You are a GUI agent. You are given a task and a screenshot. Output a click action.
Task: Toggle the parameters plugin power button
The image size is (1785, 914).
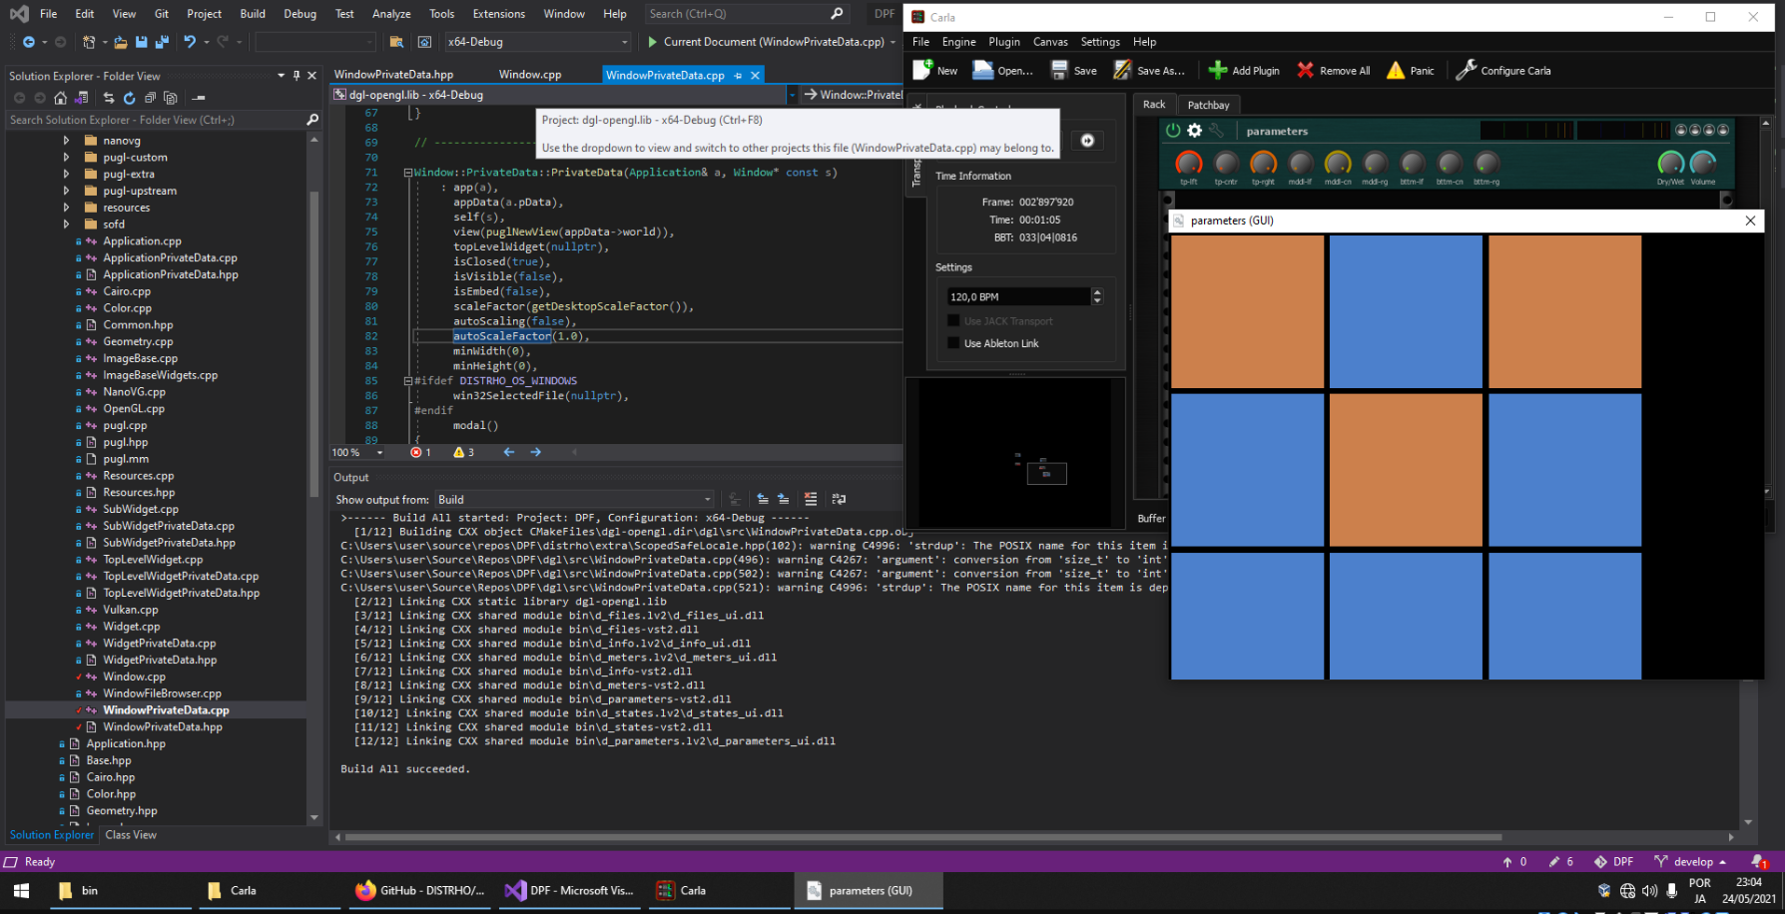[1173, 131]
